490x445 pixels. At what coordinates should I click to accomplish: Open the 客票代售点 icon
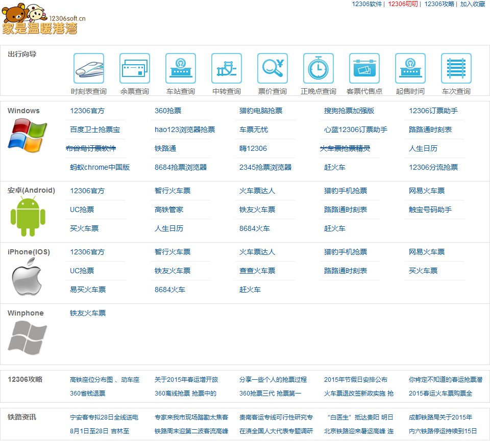[x=364, y=68]
